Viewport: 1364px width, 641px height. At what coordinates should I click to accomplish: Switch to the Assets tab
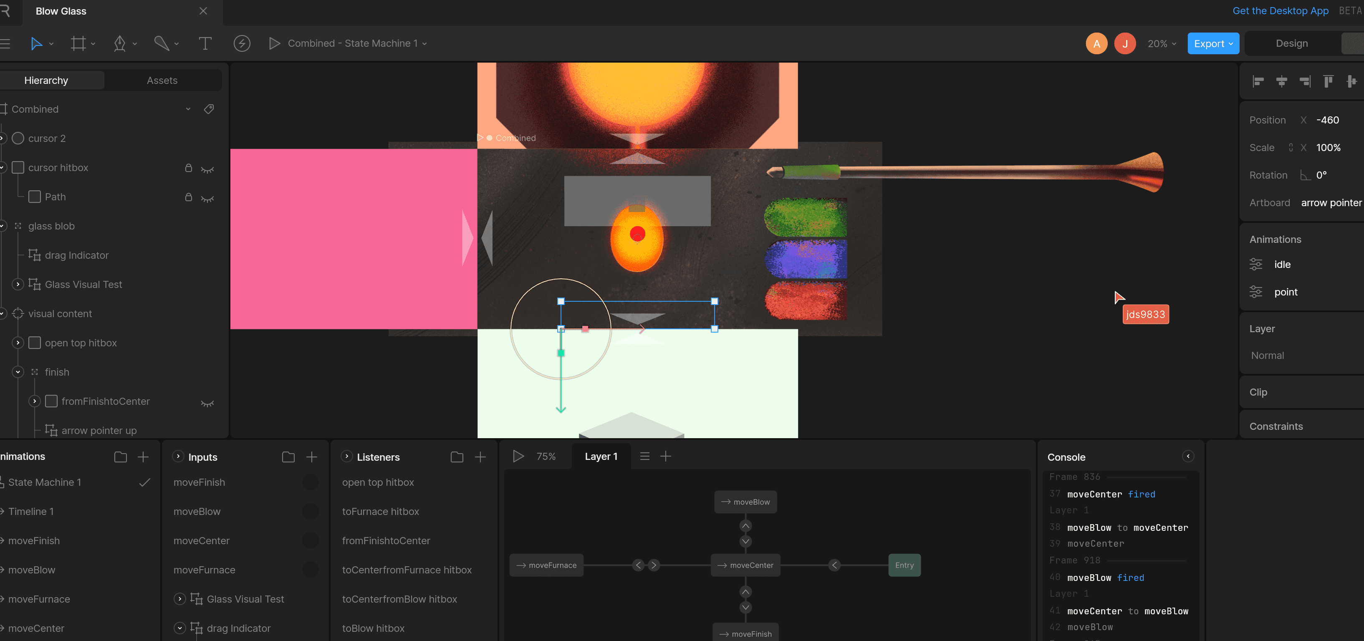point(162,81)
